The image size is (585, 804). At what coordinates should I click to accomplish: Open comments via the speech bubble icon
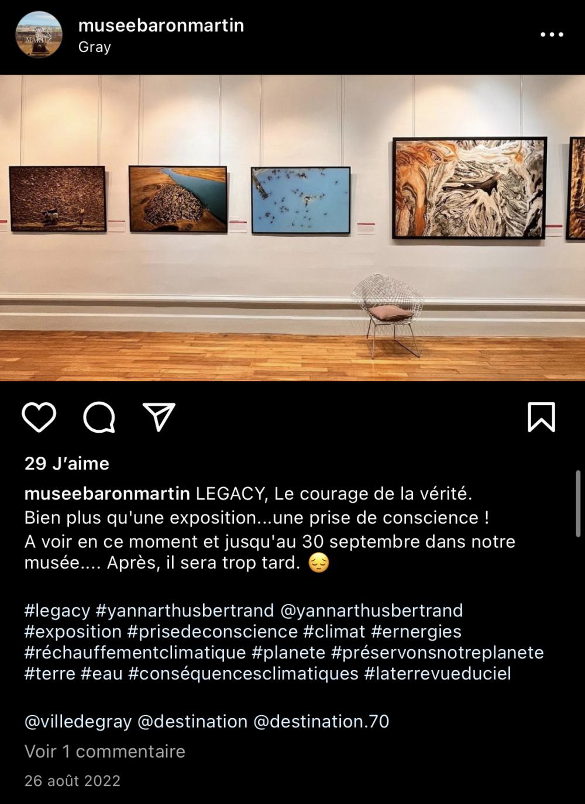point(99,418)
